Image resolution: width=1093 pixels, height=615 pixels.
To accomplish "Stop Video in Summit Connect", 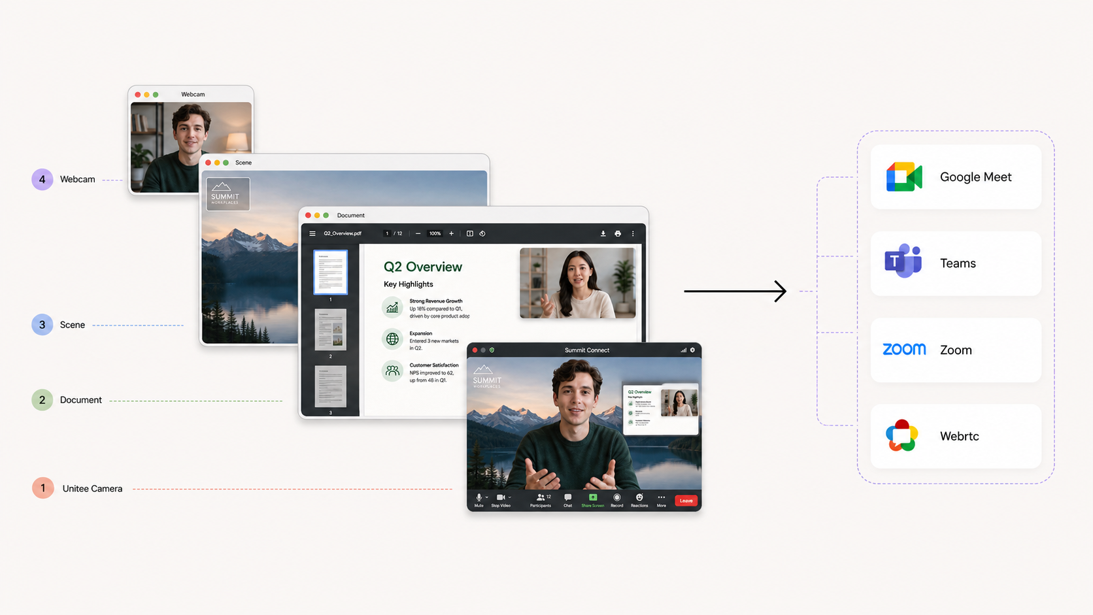I will tap(501, 500).
